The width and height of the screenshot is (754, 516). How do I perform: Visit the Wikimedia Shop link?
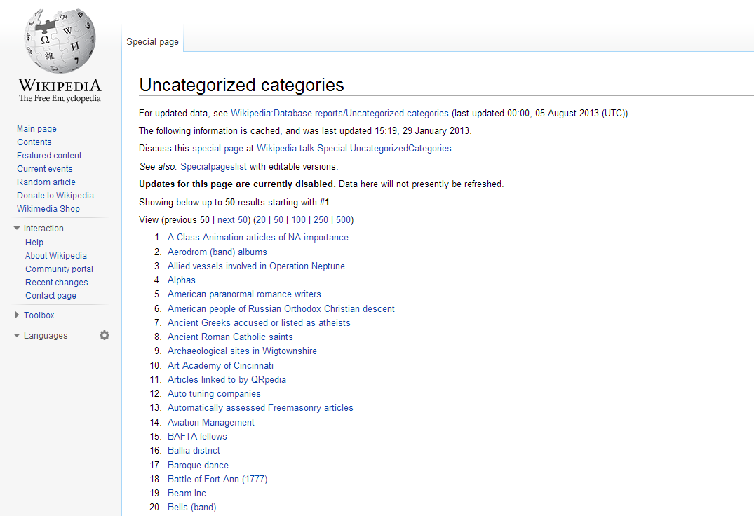[48, 208]
